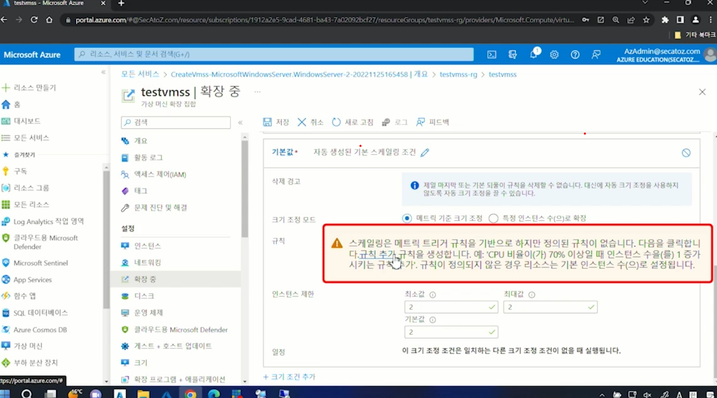
Task: Click 저장 in the command bar
Action: click(x=276, y=122)
